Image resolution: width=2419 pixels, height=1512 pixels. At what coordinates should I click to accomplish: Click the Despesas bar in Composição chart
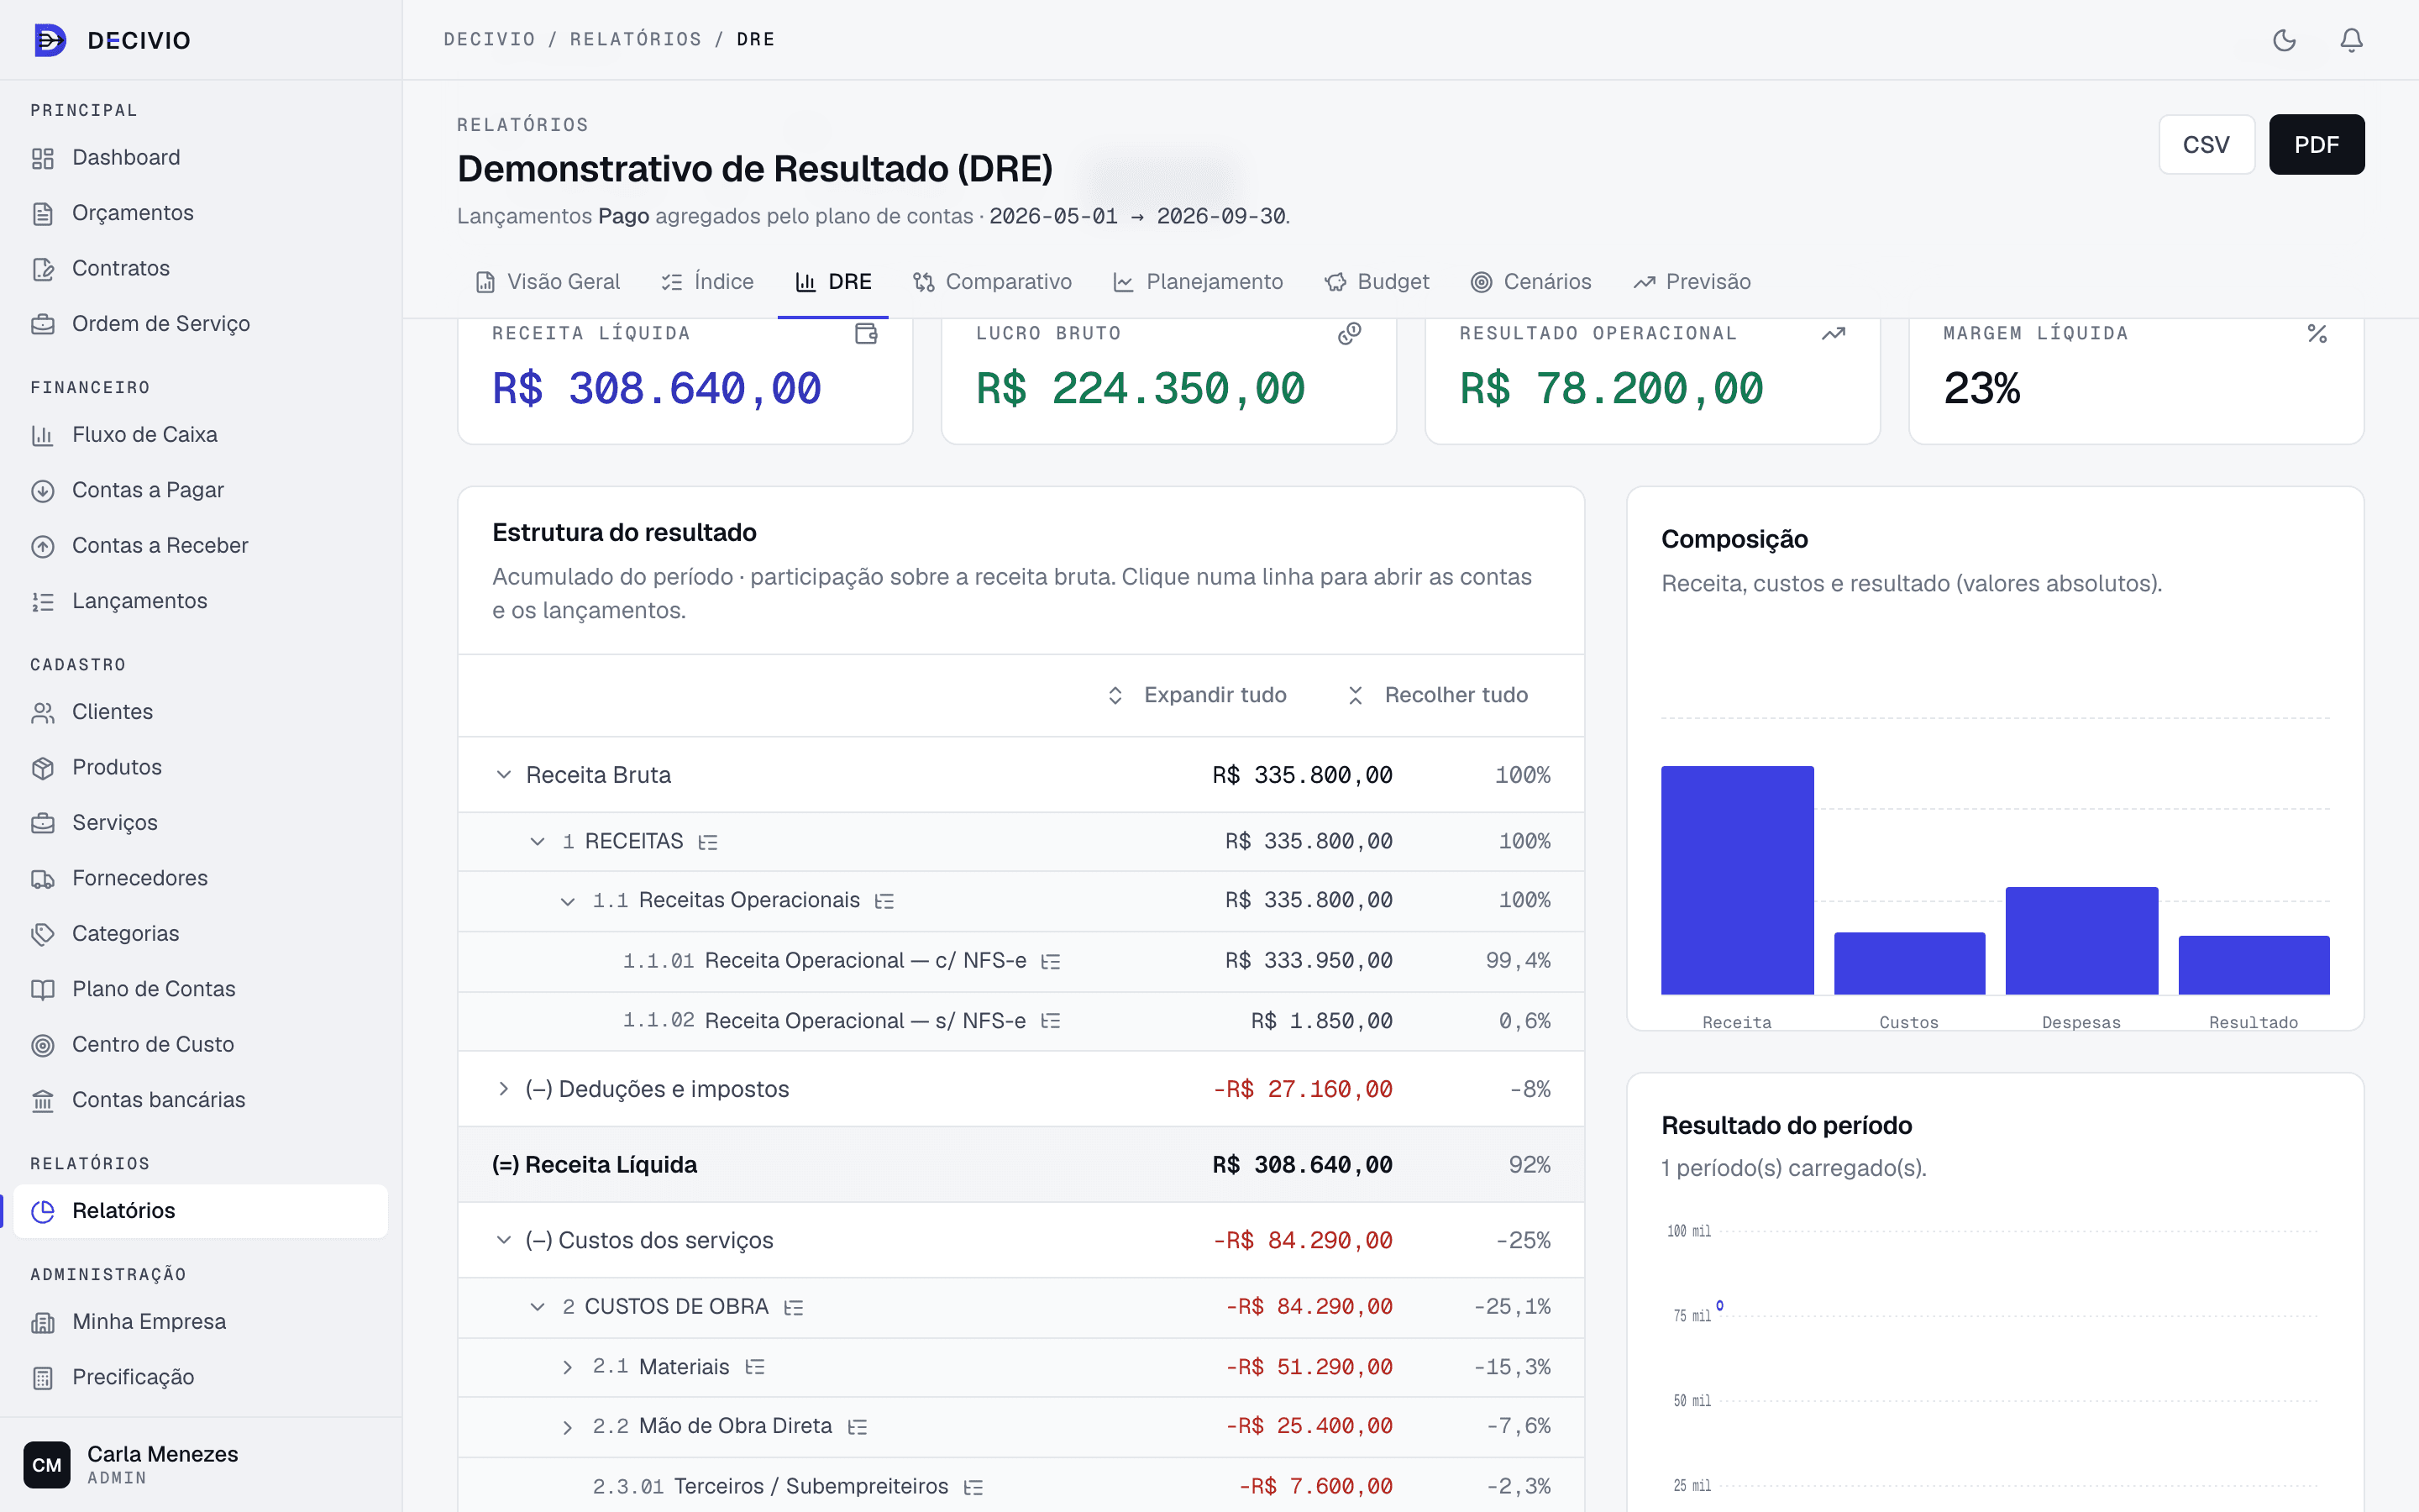coord(2081,940)
